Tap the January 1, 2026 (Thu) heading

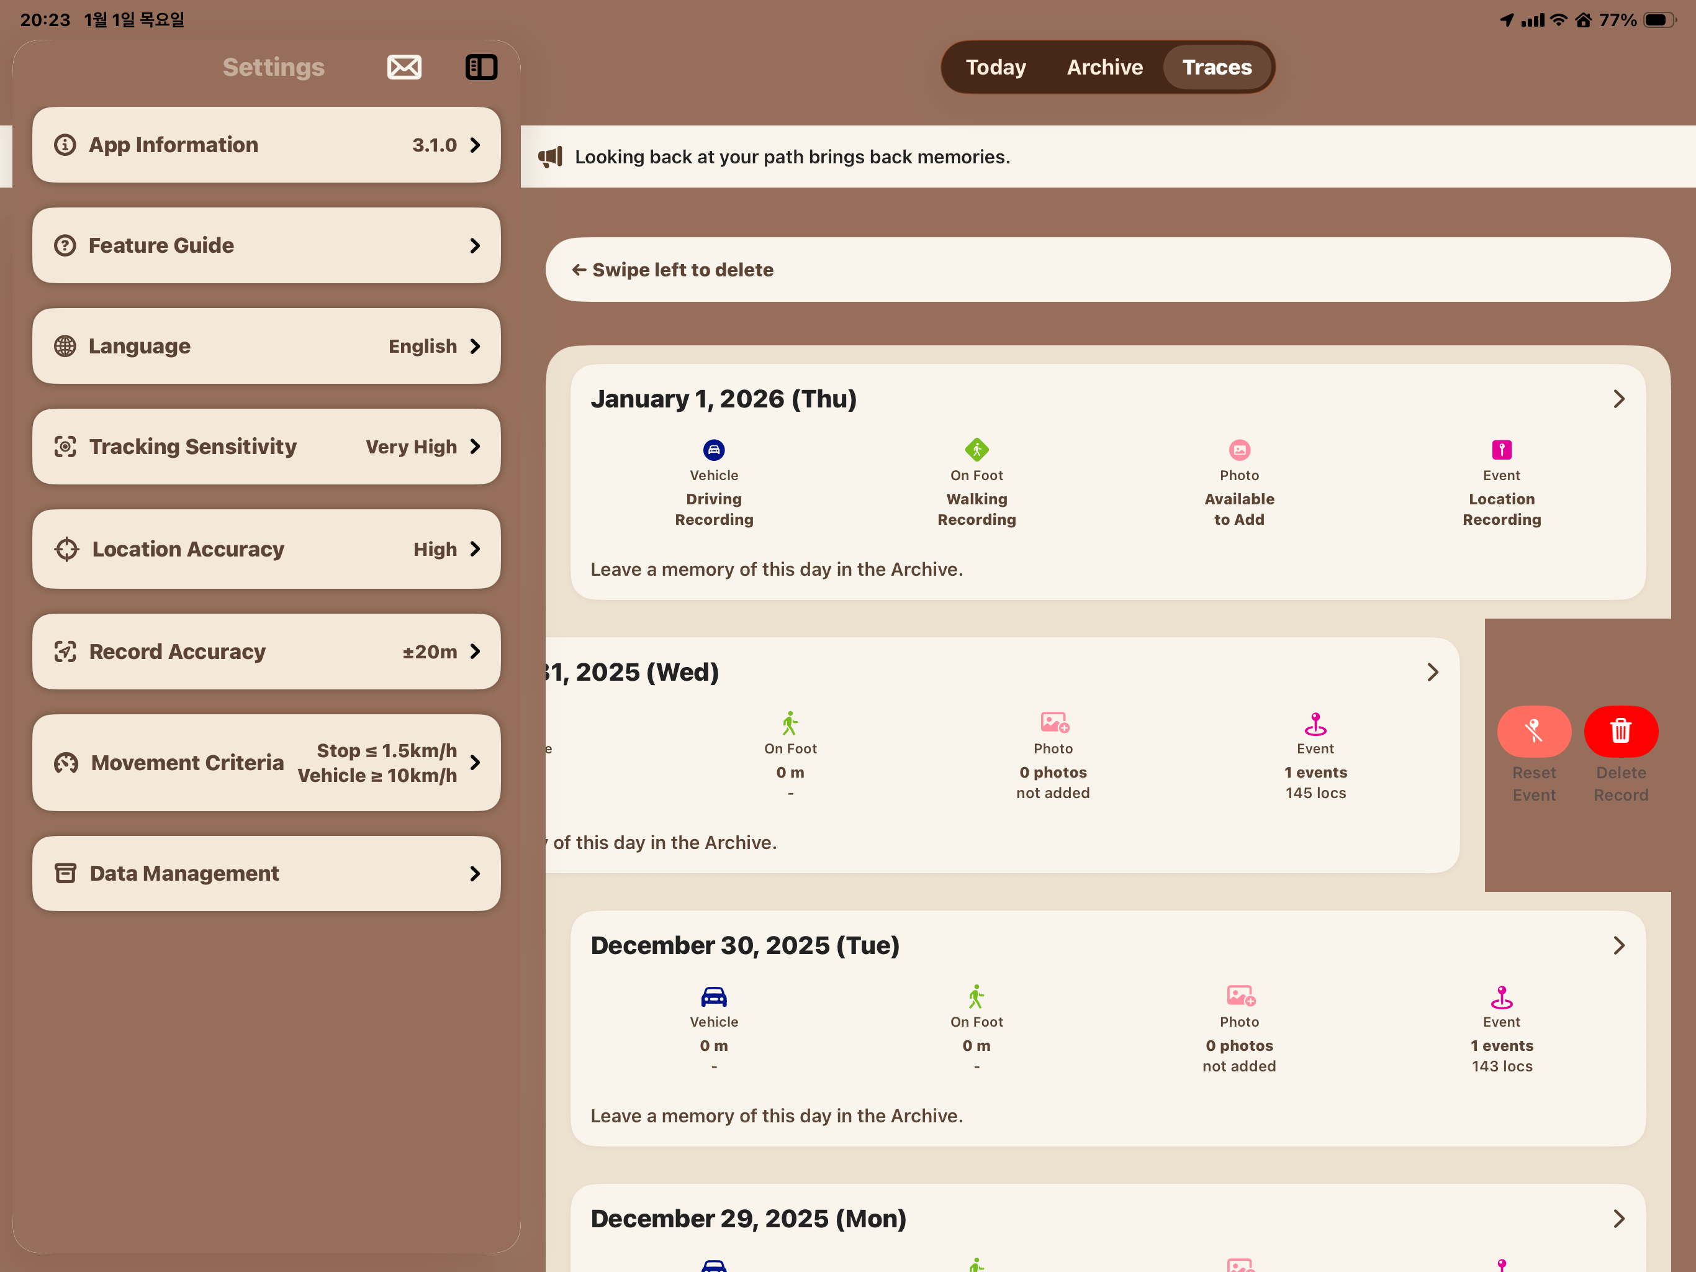[x=723, y=399]
